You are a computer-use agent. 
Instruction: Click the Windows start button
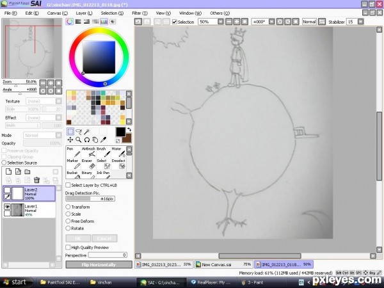click(17, 282)
